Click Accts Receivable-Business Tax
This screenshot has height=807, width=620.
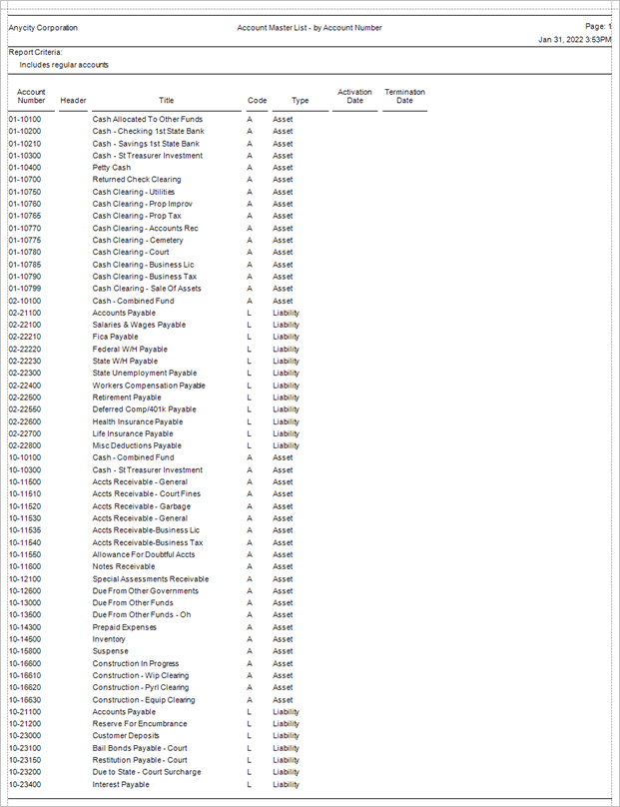148,542
